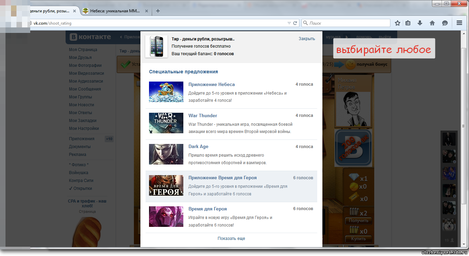Open the bookmarks list icon
Viewport: 469px width, 256px height.
(408, 23)
